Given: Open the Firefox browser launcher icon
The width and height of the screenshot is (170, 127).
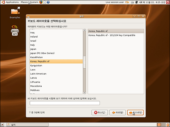Looking at the screenshot, I should pos(41,2).
